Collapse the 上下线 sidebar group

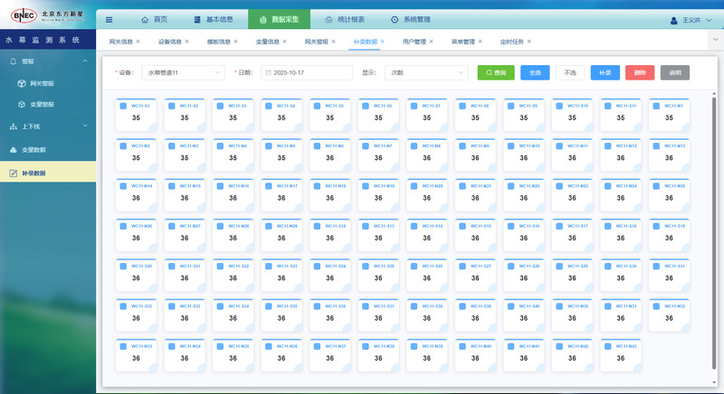(84, 127)
